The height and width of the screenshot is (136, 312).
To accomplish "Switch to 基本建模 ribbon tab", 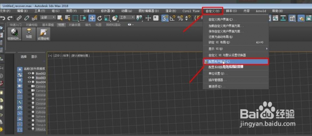I will pos(48,25).
